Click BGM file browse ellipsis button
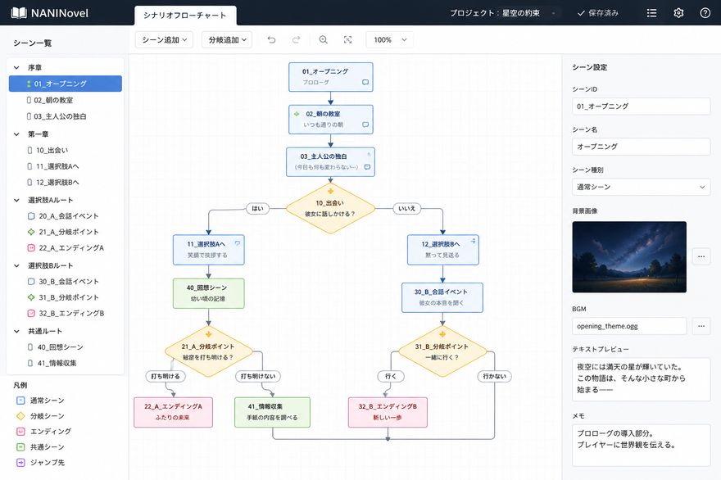Viewport: 721px width, 480px height. point(701,326)
